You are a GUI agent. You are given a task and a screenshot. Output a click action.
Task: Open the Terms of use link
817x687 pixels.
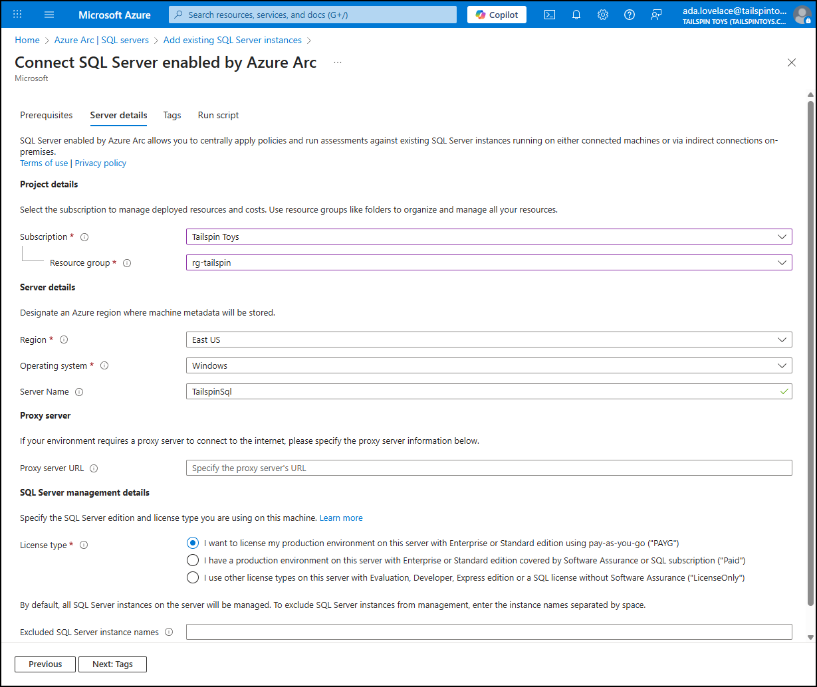coord(44,163)
